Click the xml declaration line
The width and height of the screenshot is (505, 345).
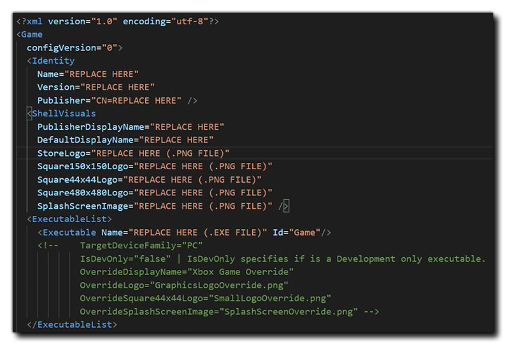(x=118, y=22)
